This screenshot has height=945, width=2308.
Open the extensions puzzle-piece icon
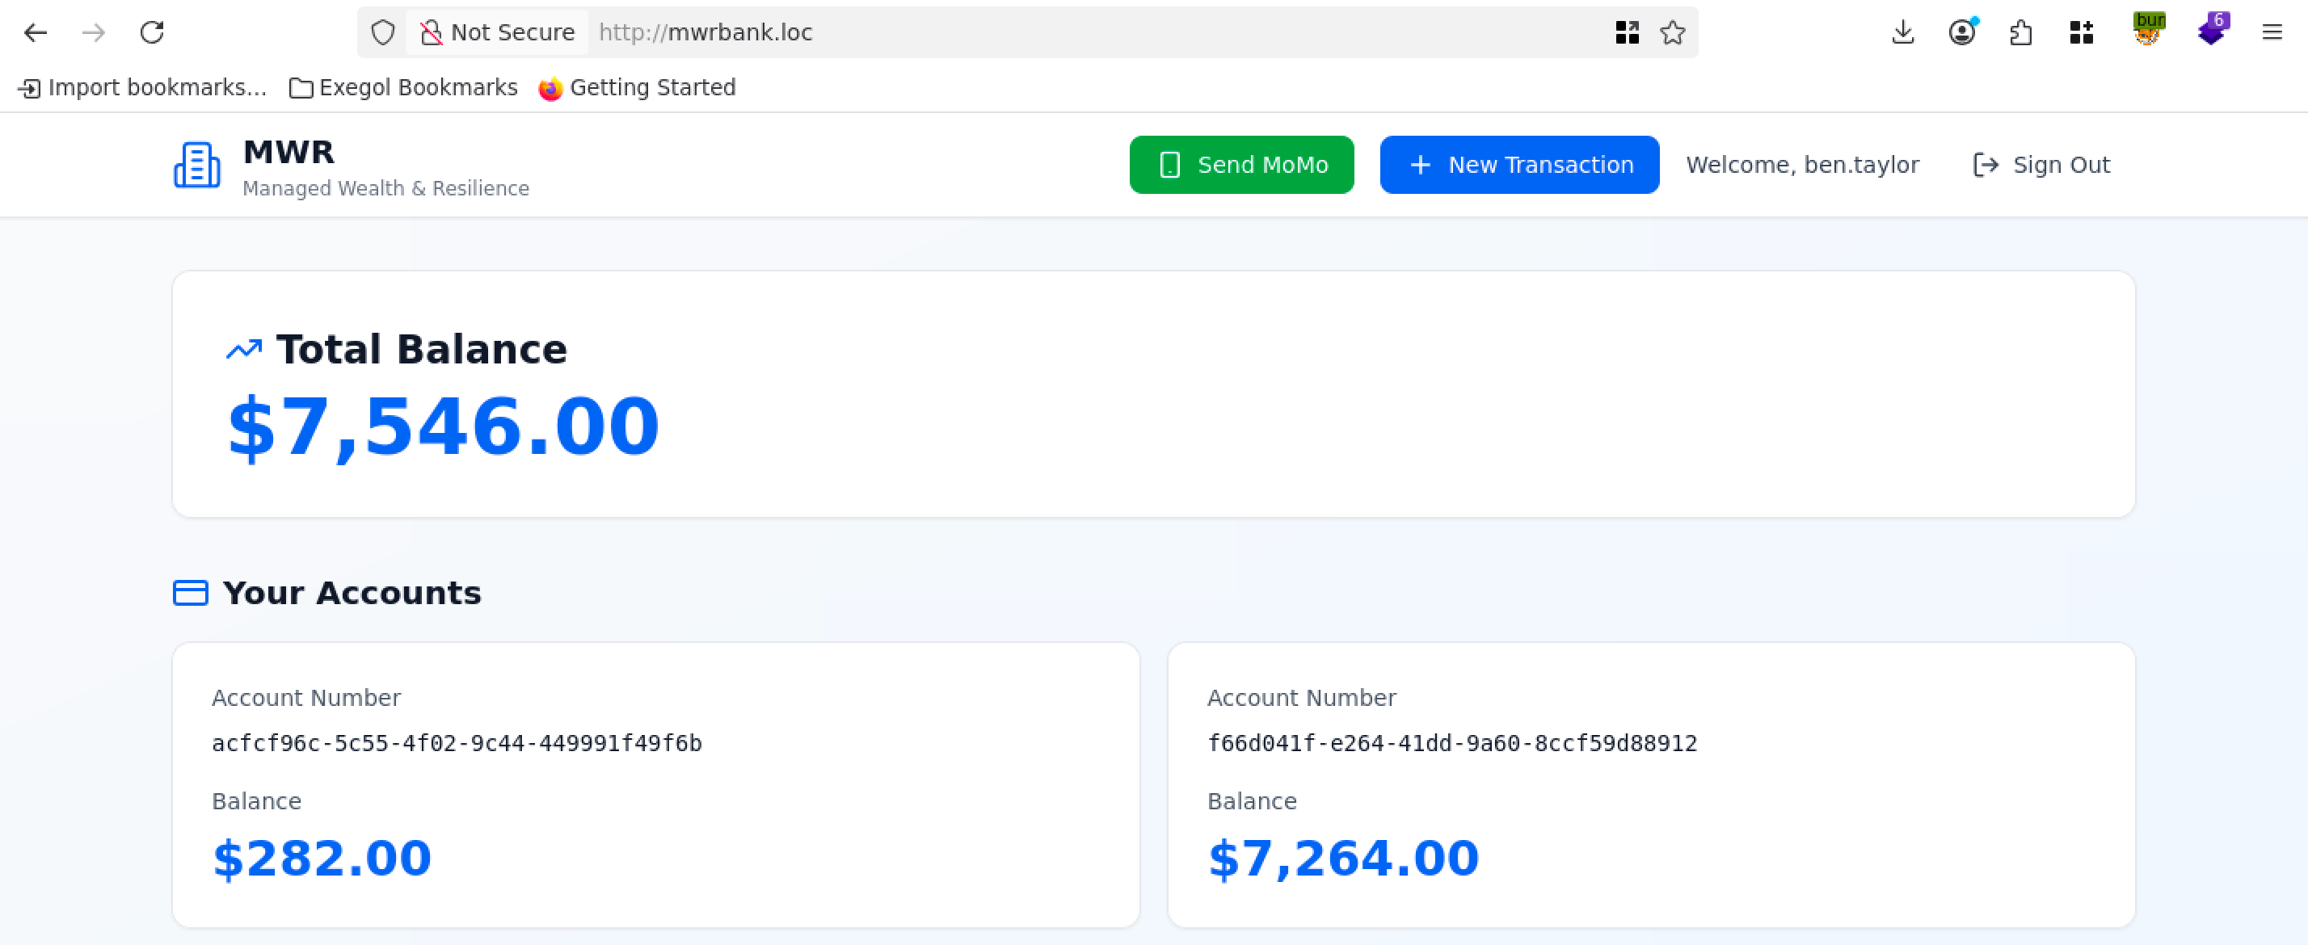click(2020, 33)
